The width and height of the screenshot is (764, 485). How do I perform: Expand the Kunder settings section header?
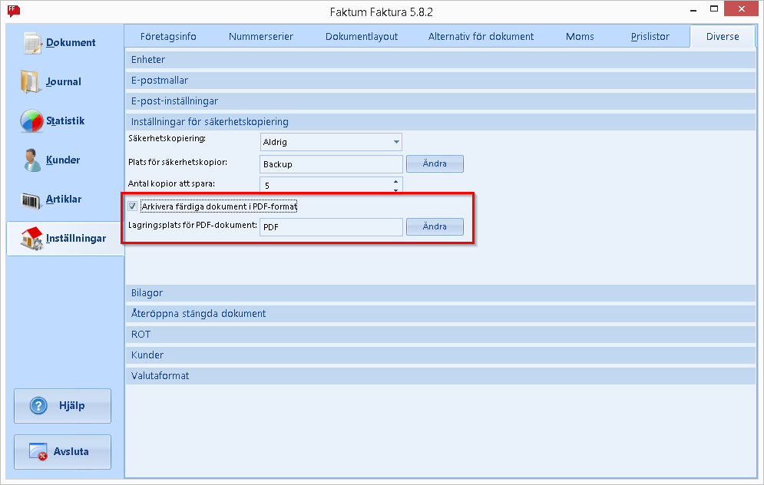click(x=441, y=355)
